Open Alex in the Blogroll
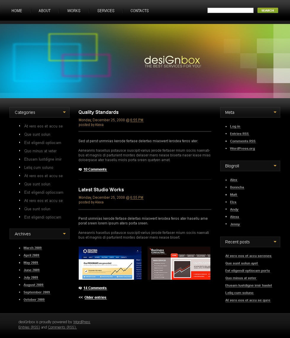The image size is (290, 338). point(233,180)
